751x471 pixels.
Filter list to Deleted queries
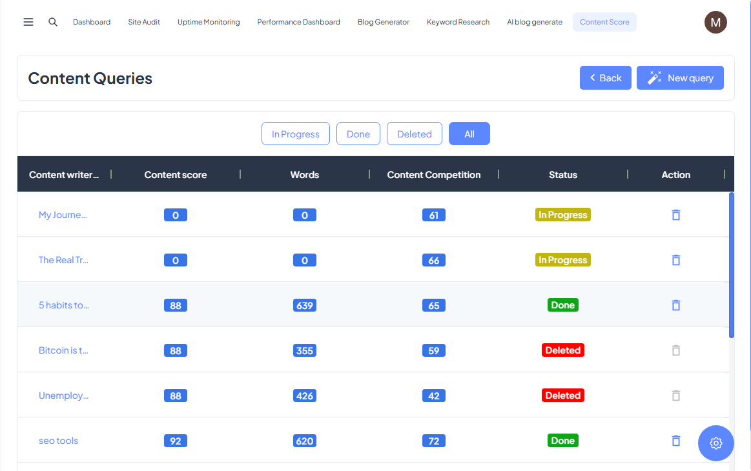click(414, 134)
